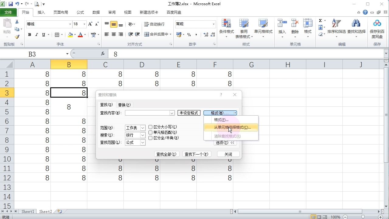Image resolution: width=389 pixels, height=219 pixels.
Task: Open the 范围 scope dropdown
Action: click(142, 128)
